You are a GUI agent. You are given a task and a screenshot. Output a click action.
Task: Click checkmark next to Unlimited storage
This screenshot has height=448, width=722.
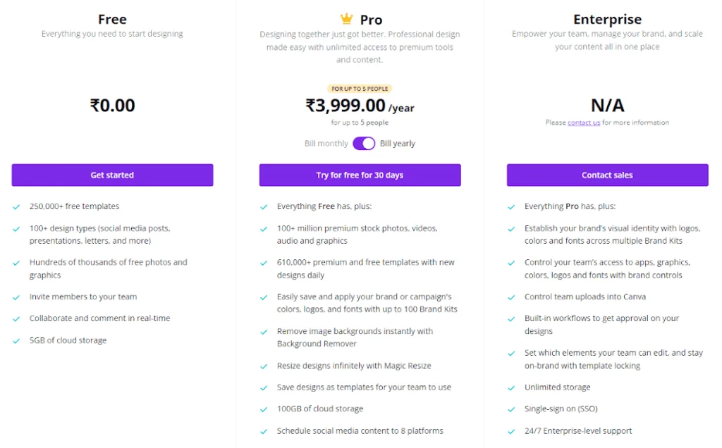tap(511, 387)
